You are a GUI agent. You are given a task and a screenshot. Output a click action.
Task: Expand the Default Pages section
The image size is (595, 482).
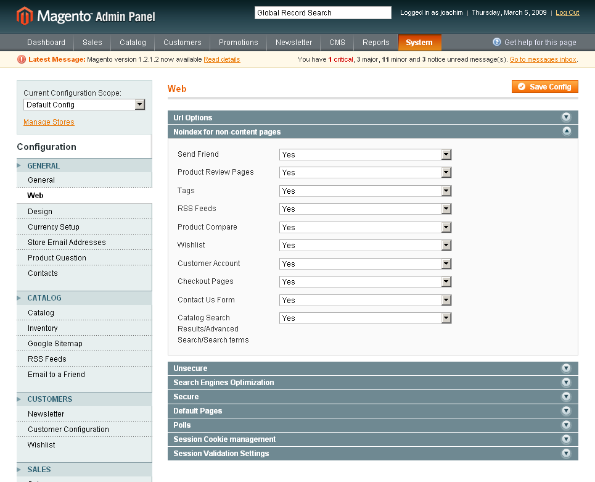click(x=566, y=410)
